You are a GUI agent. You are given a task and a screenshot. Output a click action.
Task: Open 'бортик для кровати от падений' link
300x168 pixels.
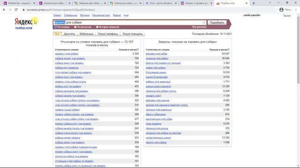pos(163,63)
